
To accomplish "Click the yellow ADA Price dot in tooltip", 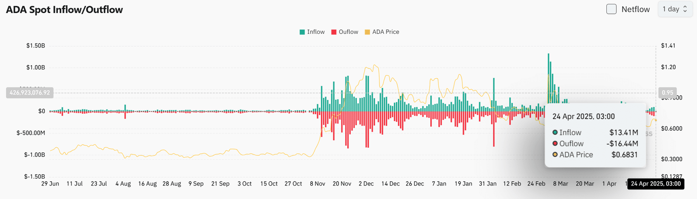I will click(555, 155).
